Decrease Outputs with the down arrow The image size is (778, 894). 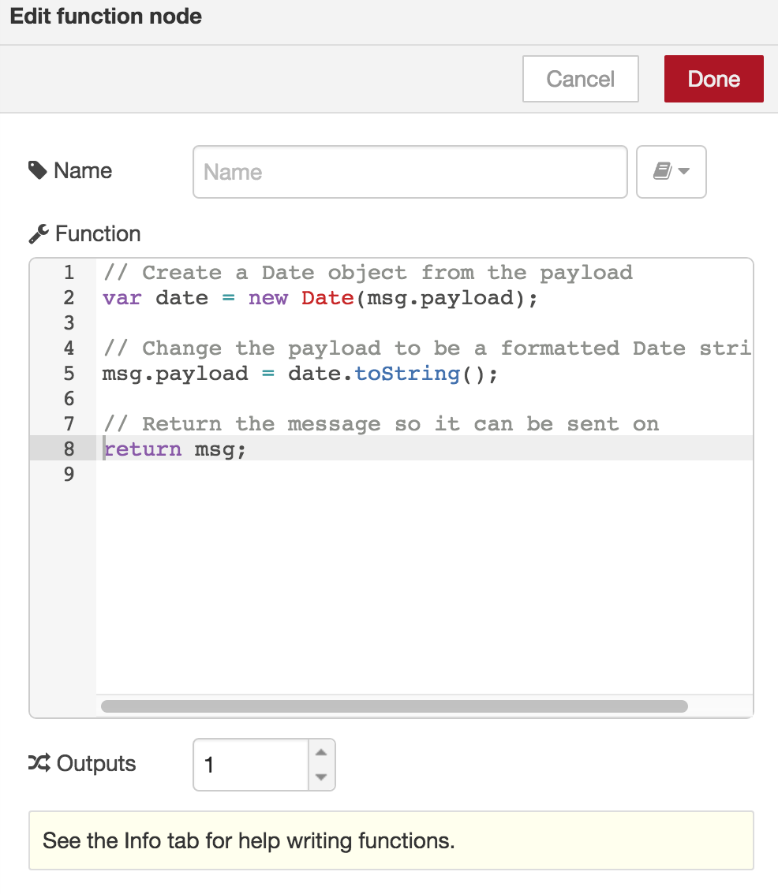[x=321, y=777]
